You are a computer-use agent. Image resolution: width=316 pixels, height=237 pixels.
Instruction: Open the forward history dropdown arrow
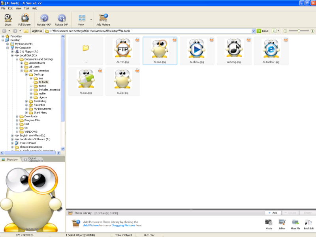(20, 31)
